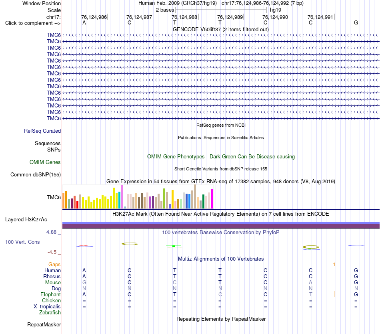The width and height of the screenshot is (380, 334).
Task: Open the GENCODE V50lift37 track title
Action: pyautogui.click(x=220, y=29)
